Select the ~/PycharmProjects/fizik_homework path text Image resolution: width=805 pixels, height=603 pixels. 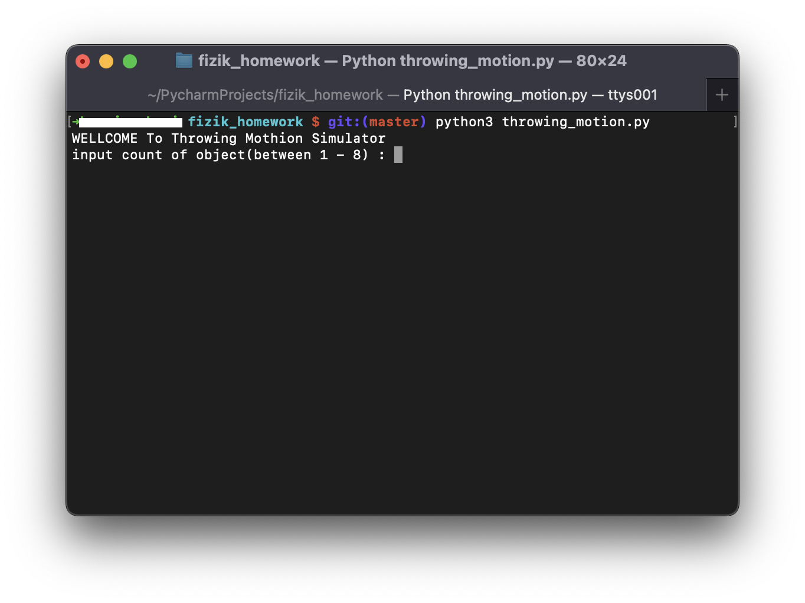tap(264, 94)
